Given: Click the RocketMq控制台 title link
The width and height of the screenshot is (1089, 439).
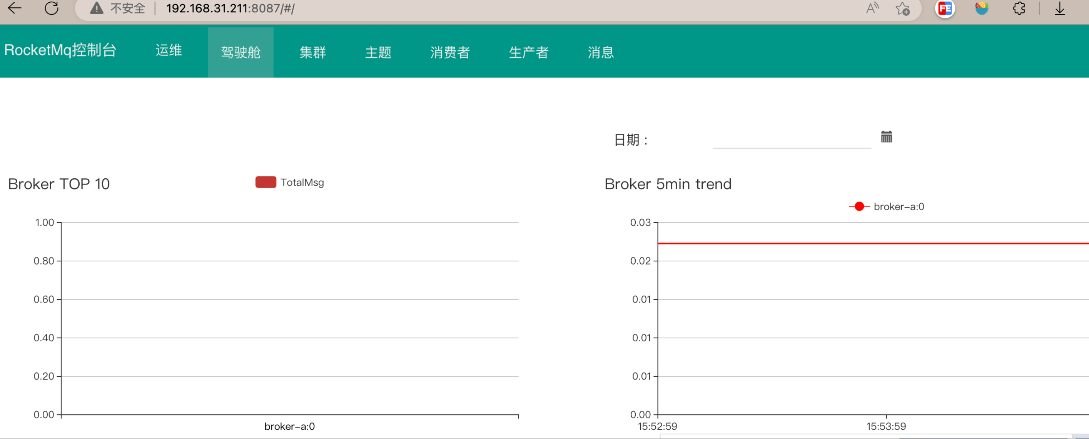Looking at the screenshot, I should coord(60,50).
